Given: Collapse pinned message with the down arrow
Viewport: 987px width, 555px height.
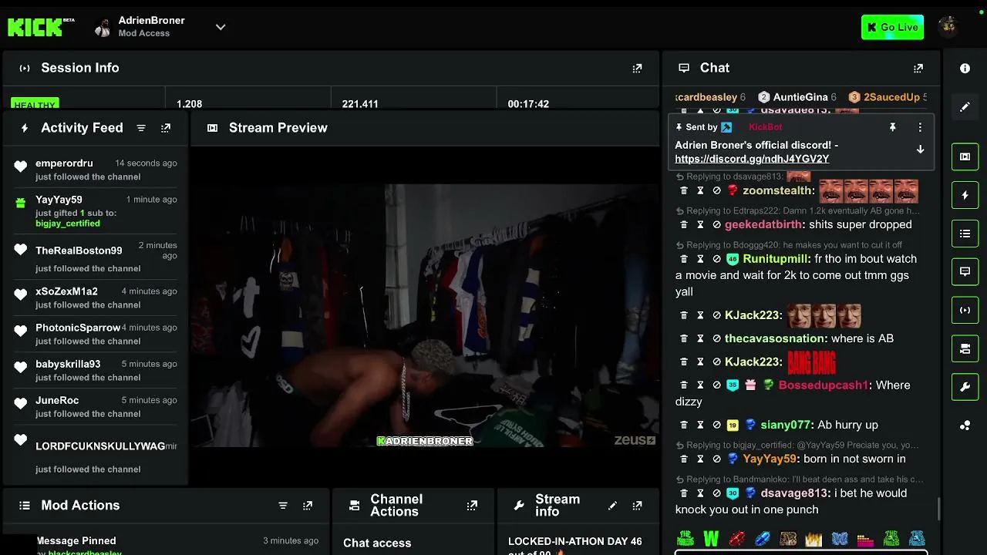Looking at the screenshot, I should [x=920, y=150].
